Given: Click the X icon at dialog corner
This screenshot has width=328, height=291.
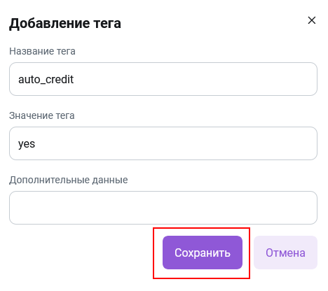Looking at the screenshot, I should [x=312, y=20].
